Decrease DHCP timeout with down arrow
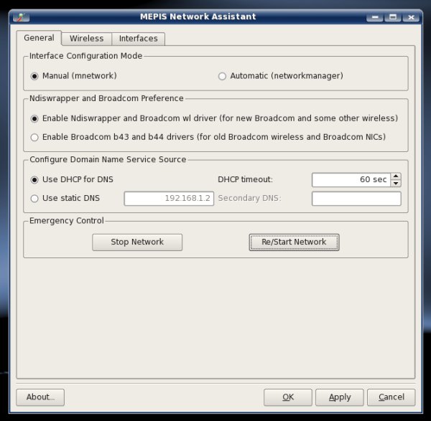 click(x=396, y=184)
